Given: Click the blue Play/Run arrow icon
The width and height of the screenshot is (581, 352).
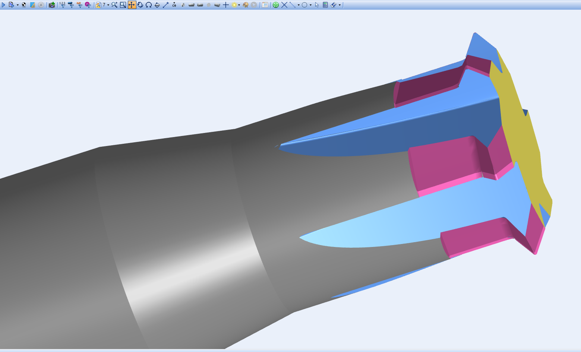Looking at the screenshot, I should pos(4,5).
